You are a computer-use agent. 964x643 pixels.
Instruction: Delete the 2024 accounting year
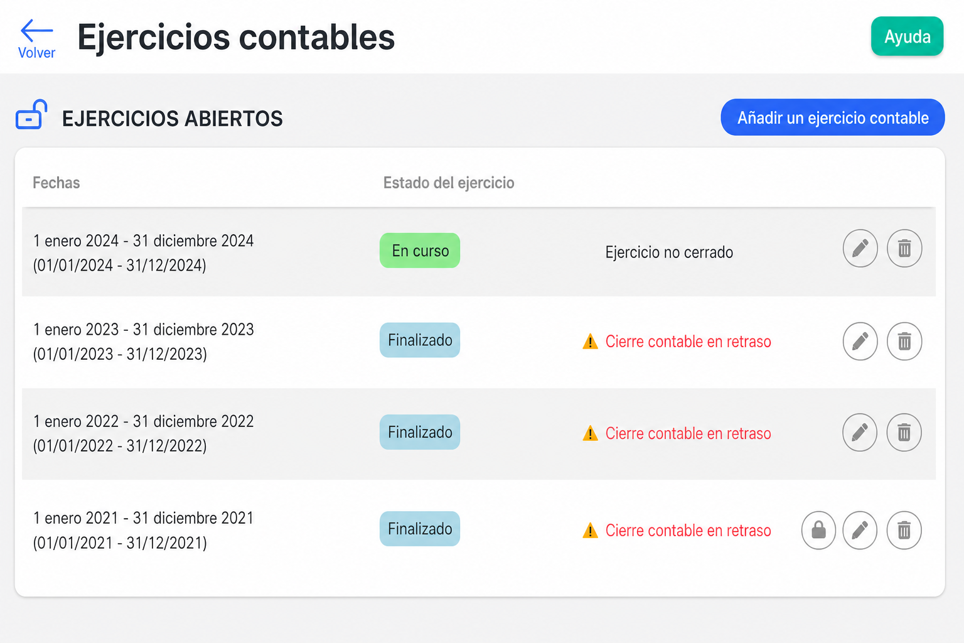904,249
